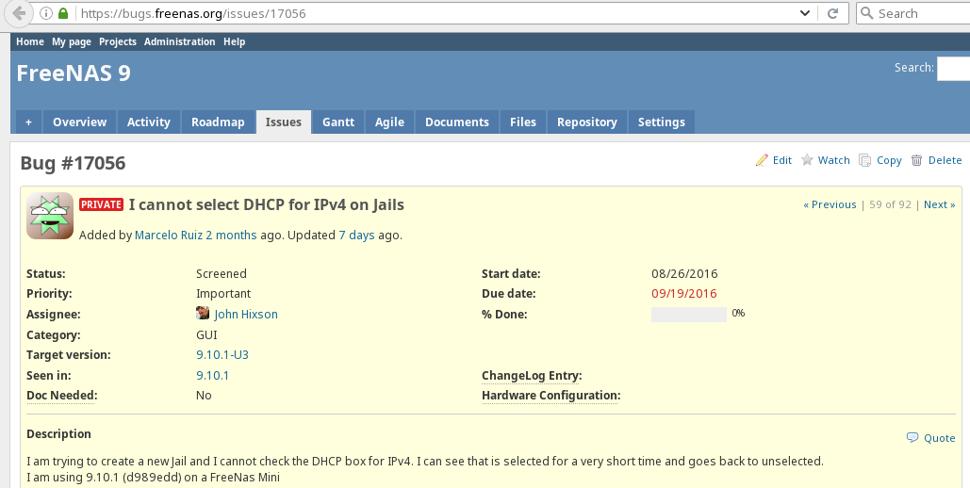This screenshot has width=970, height=488.
Task: Switch to the Files tab
Action: [523, 122]
